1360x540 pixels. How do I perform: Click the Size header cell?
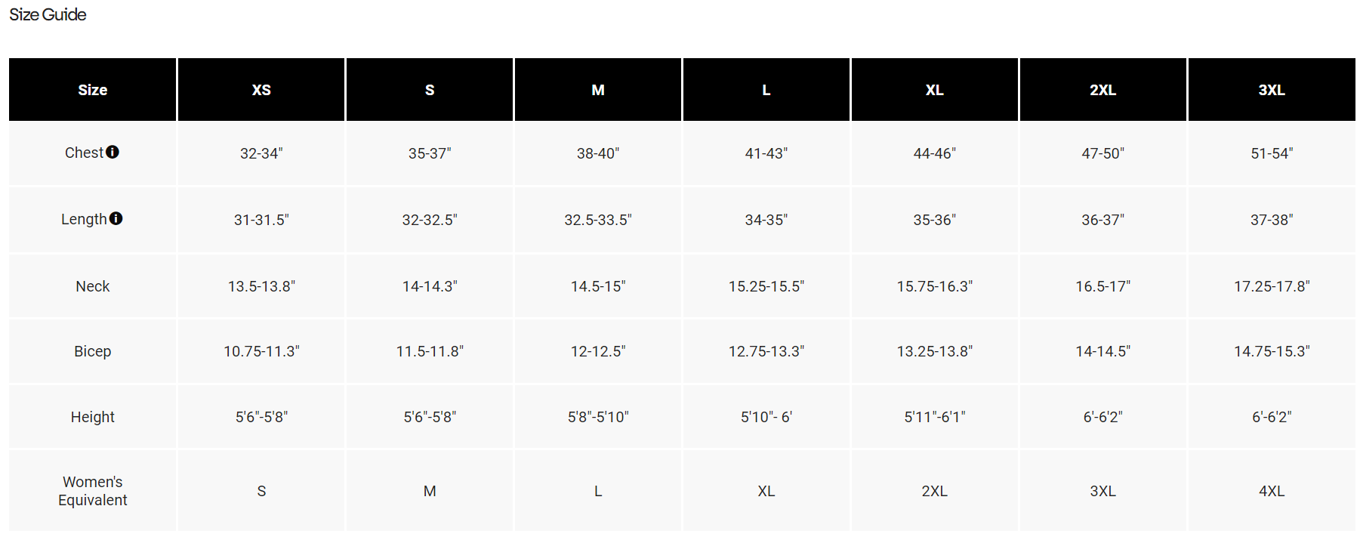[93, 90]
